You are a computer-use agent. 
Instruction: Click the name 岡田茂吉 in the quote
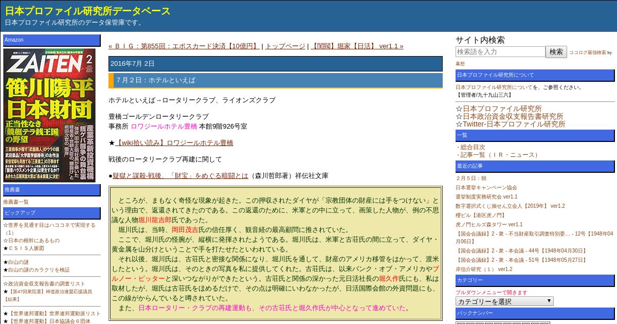[185, 229]
